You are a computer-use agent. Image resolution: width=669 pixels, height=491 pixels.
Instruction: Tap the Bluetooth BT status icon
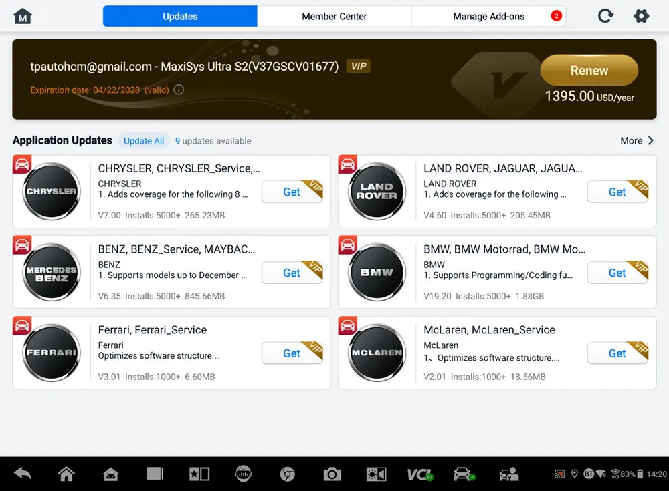[589, 474]
